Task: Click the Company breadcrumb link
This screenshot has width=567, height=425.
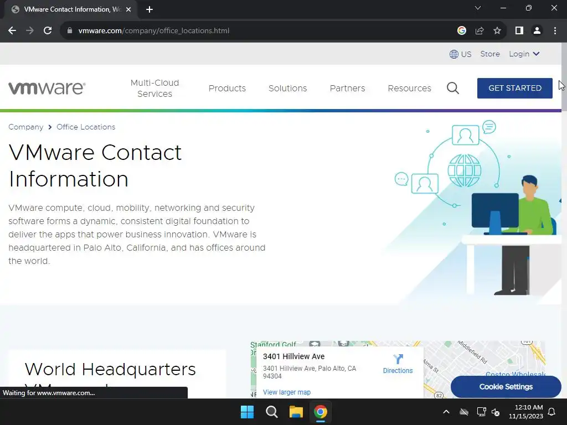Action: click(25, 127)
